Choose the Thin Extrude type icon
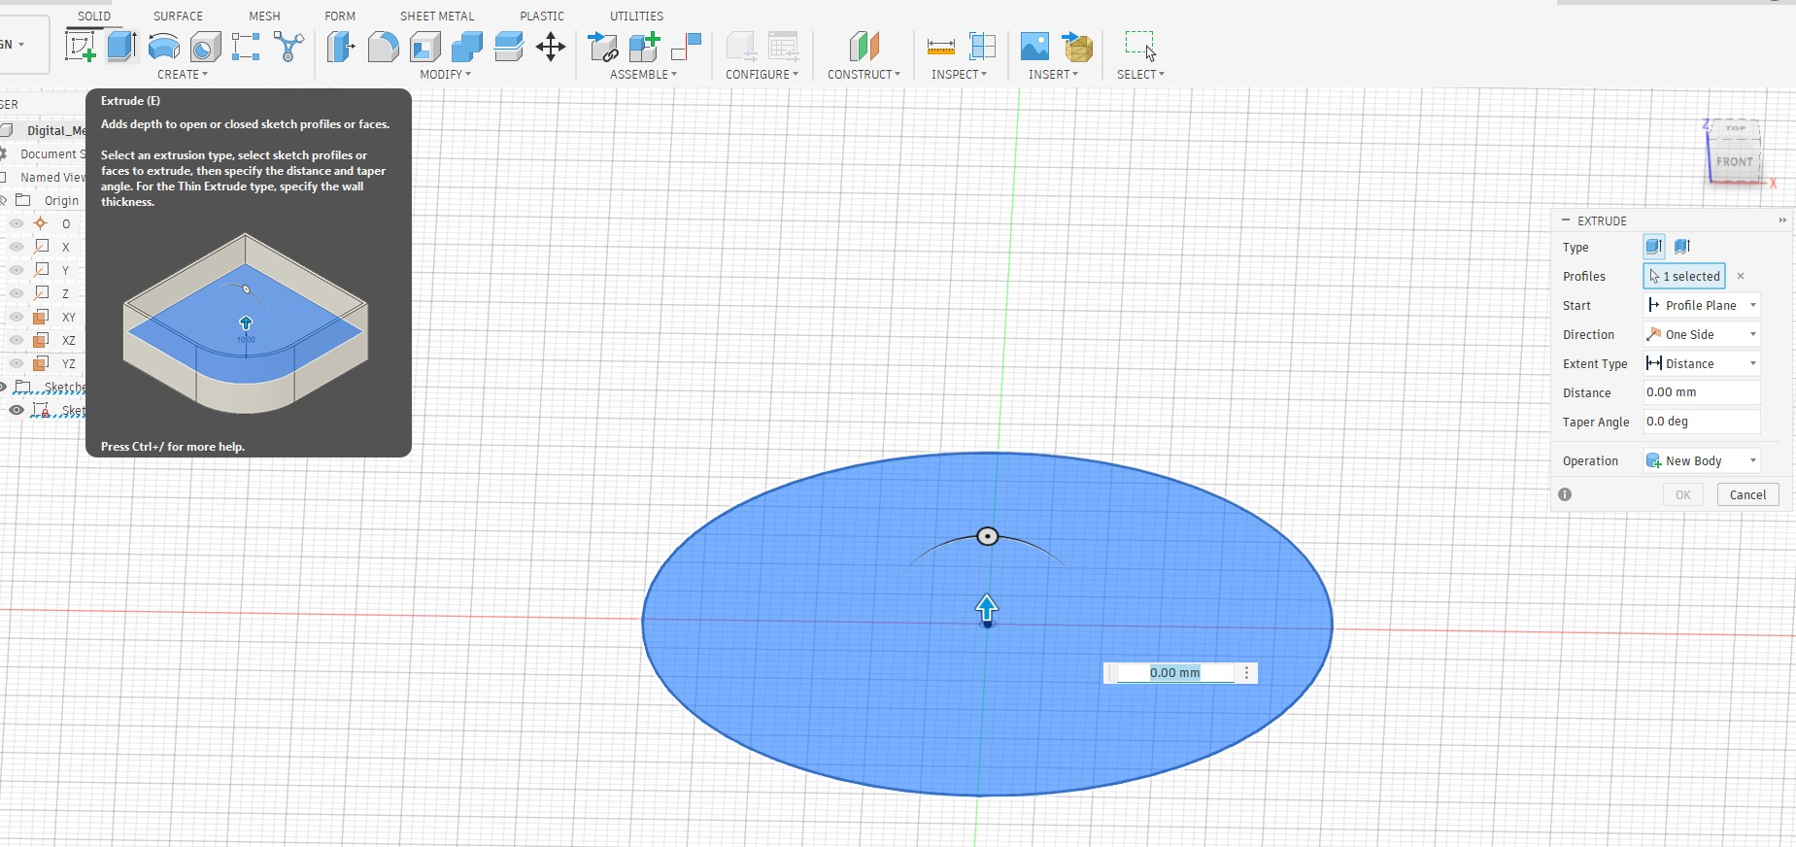 (1682, 247)
